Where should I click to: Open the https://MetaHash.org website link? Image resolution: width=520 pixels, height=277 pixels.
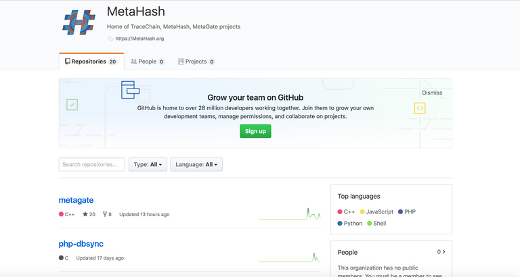(x=139, y=39)
